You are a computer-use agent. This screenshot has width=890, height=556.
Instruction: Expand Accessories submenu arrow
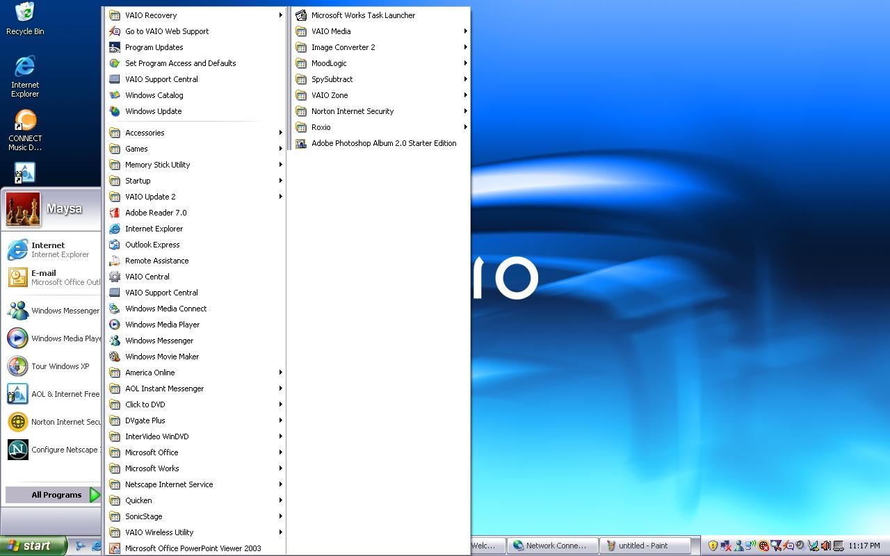[x=281, y=133]
